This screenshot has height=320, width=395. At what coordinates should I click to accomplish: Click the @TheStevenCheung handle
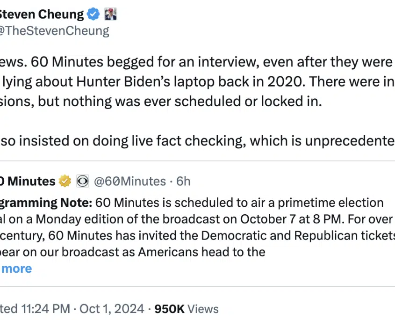click(54, 31)
